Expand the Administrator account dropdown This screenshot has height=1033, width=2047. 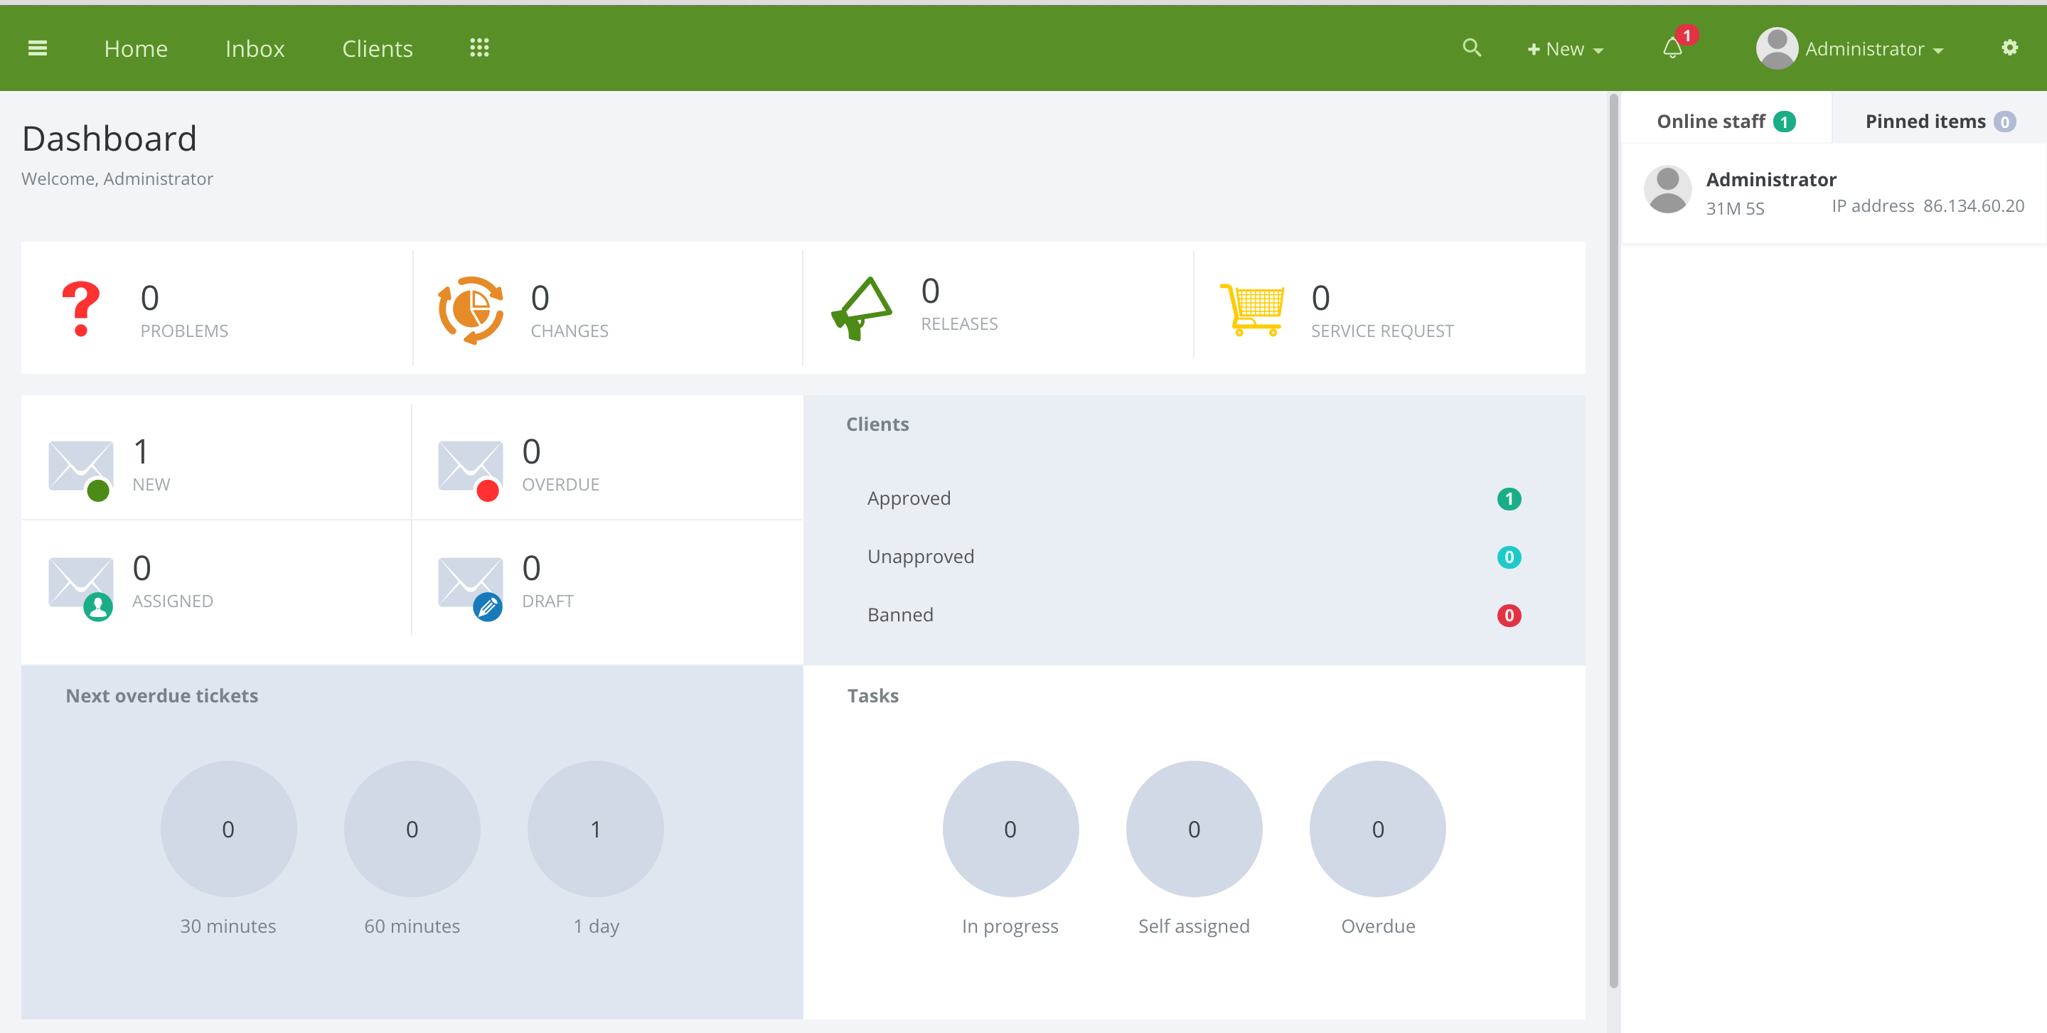[1874, 49]
